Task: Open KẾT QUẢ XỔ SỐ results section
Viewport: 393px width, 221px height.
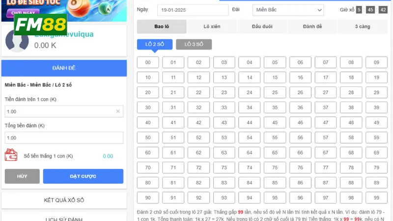Action: [x=64, y=200]
